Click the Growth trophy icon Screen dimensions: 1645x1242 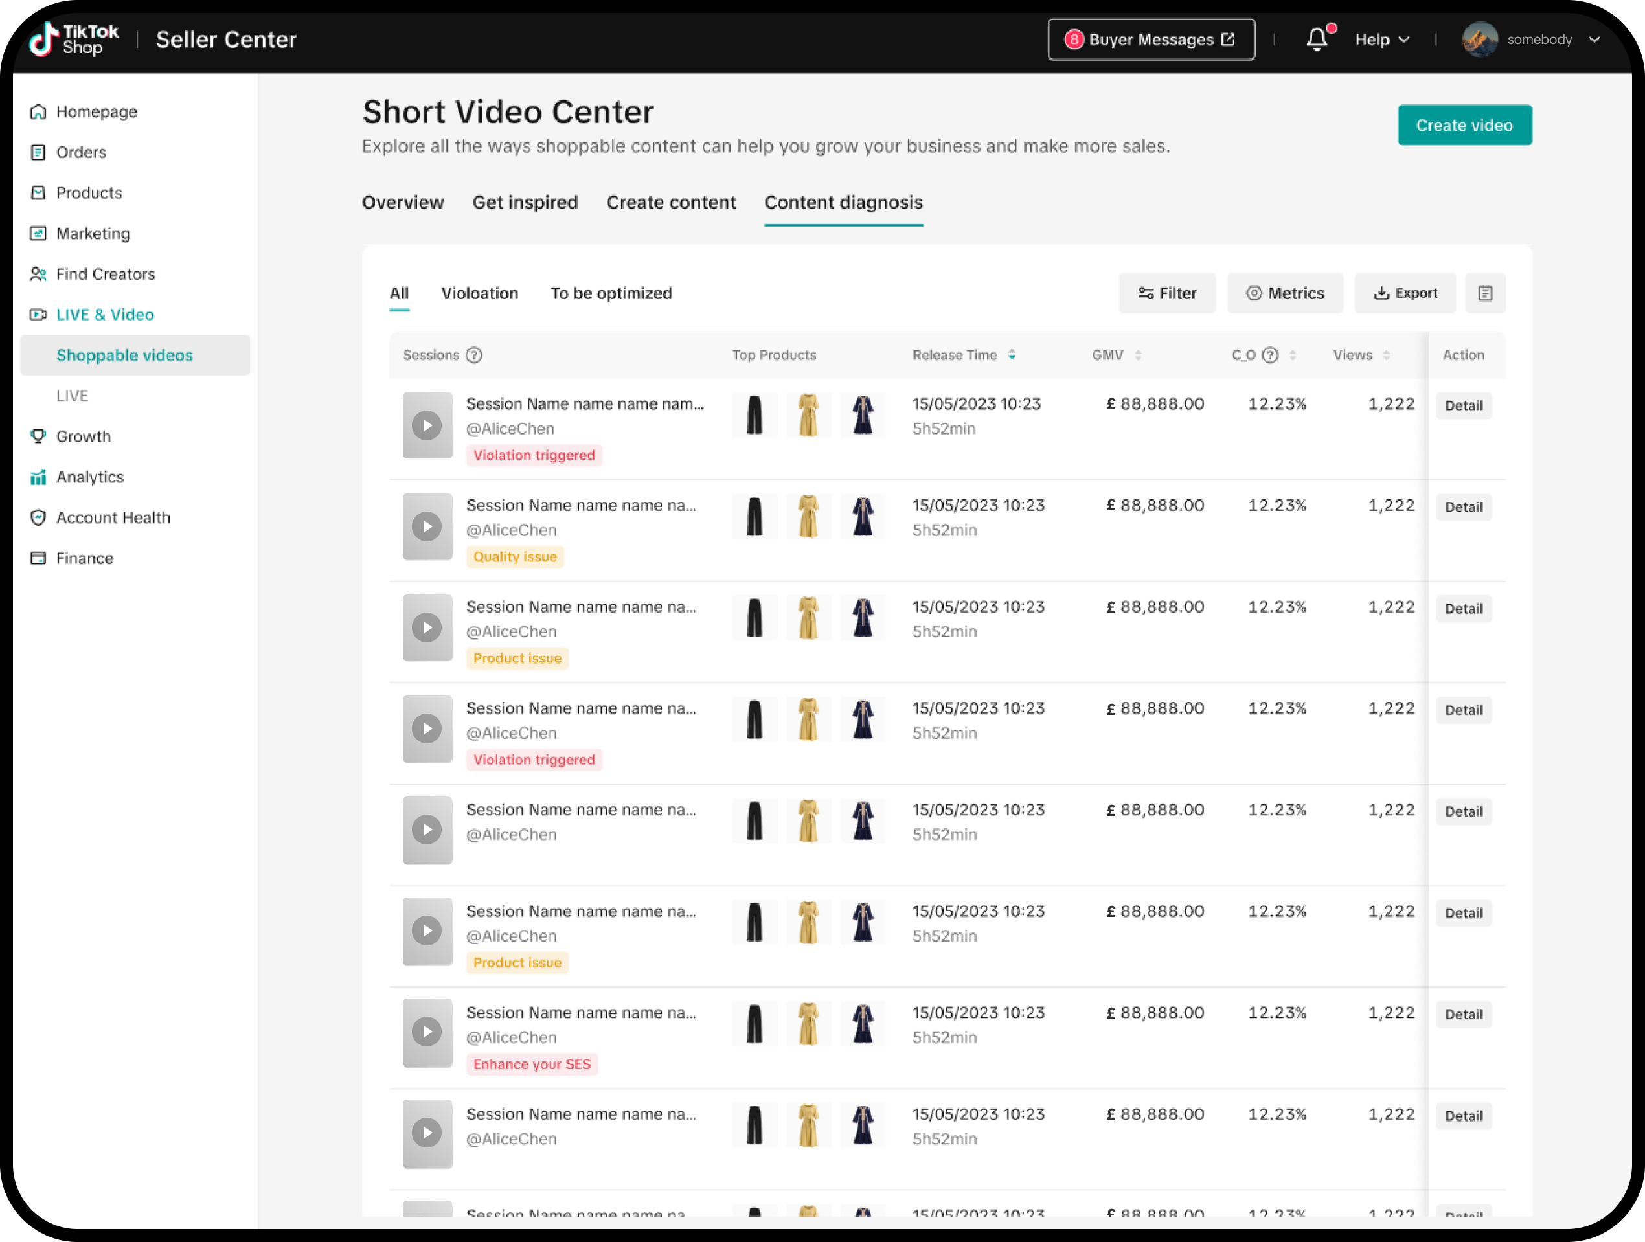[x=38, y=436]
